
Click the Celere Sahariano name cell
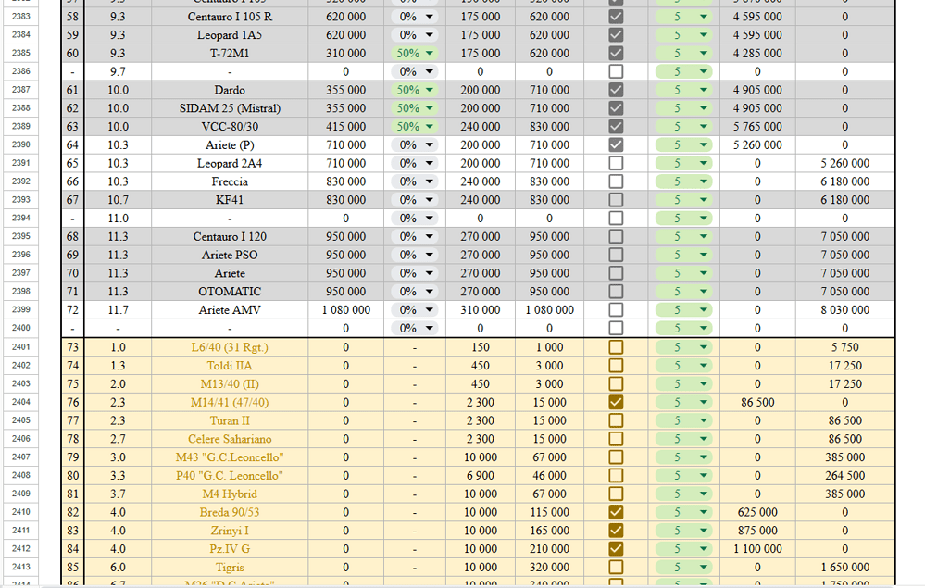pos(230,439)
